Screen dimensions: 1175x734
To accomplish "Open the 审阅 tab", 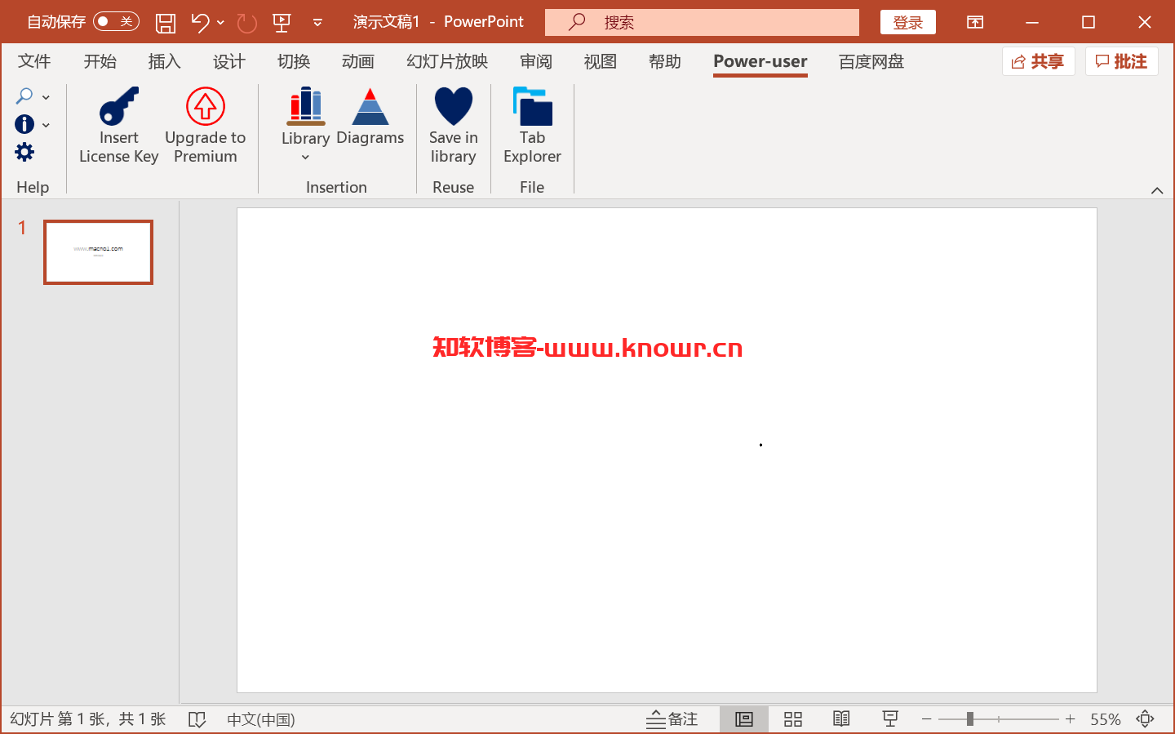I will pyautogui.click(x=536, y=61).
